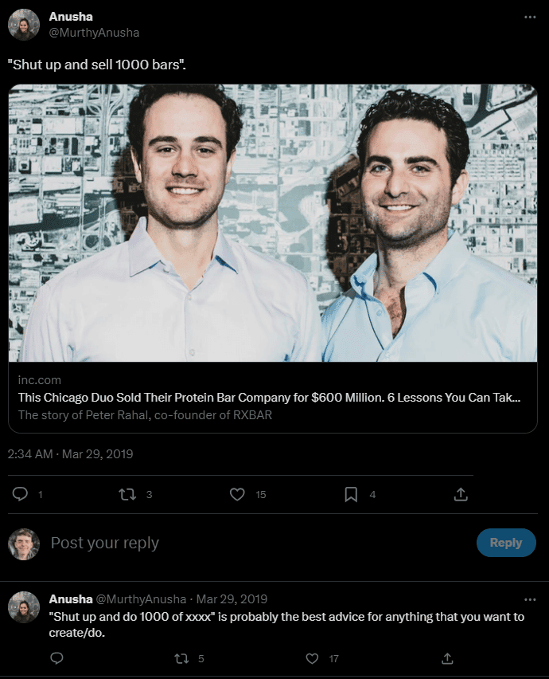Open more options on reply tweet
This screenshot has width=549, height=679.
coord(530,599)
